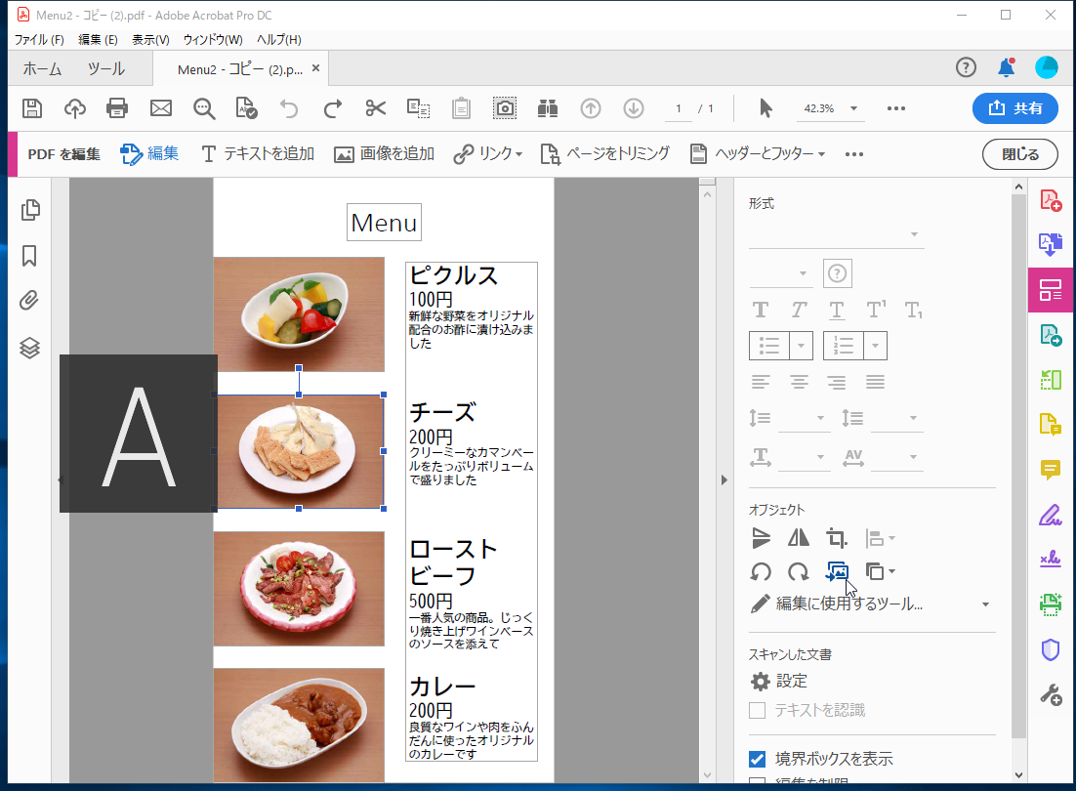Expand 編集に使用するツール dropdown
Screen dimensions: 1076x791
pyautogui.click(x=985, y=604)
